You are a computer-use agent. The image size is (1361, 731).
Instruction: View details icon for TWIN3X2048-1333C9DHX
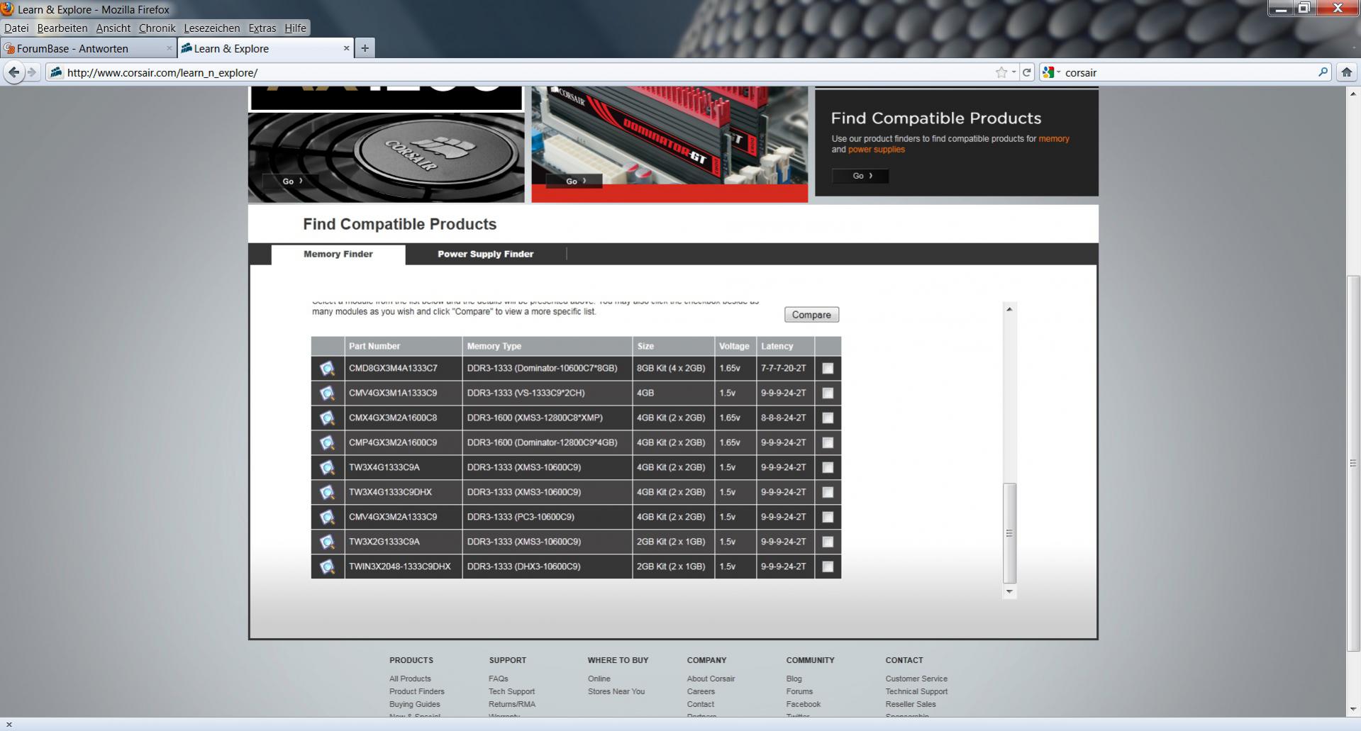pos(327,567)
